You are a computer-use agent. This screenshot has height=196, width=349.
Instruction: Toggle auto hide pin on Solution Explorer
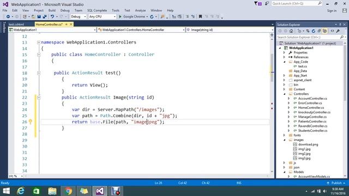tap(340, 24)
